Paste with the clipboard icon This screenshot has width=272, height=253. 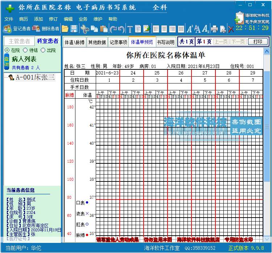pyautogui.click(x=104, y=29)
